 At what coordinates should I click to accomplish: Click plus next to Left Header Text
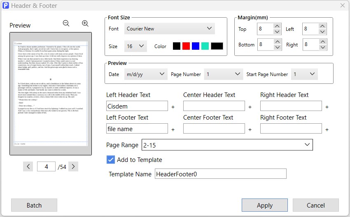pos(173,107)
